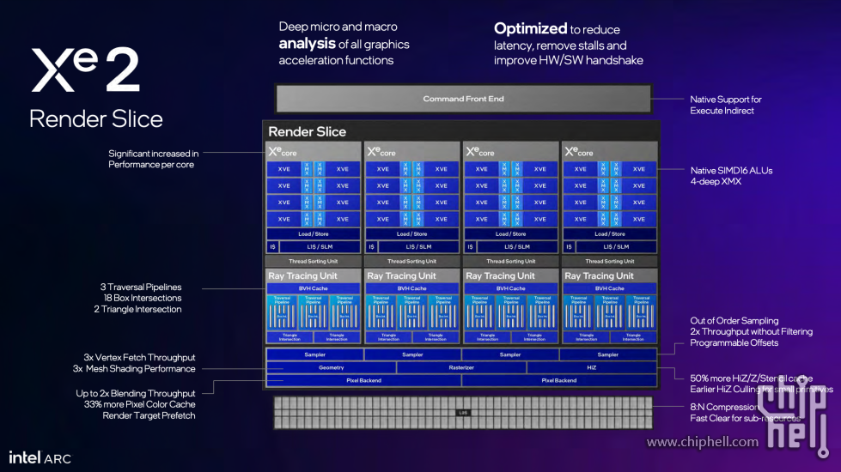Select the left Pixel Backend block
The width and height of the screenshot is (841, 472).
(363, 380)
